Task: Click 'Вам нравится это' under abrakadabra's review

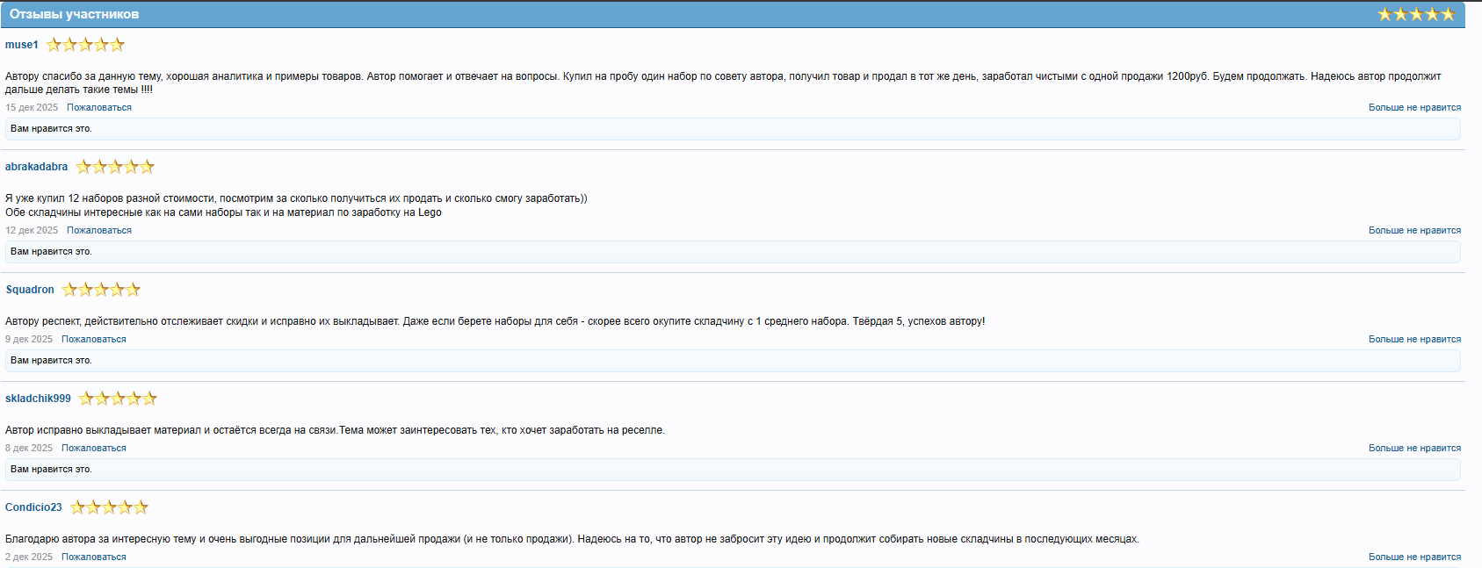Action: [51, 251]
